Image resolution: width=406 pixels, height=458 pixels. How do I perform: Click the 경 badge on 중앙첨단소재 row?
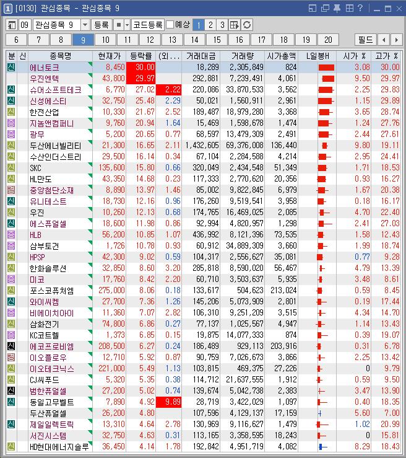11,190
